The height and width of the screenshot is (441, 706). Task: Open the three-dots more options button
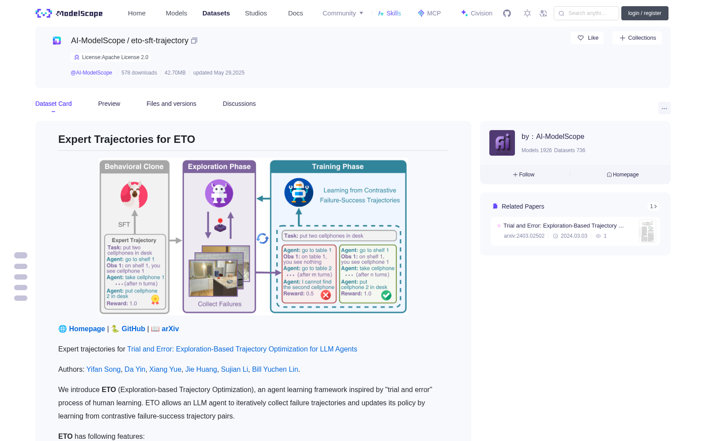pyautogui.click(x=664, y=108)
